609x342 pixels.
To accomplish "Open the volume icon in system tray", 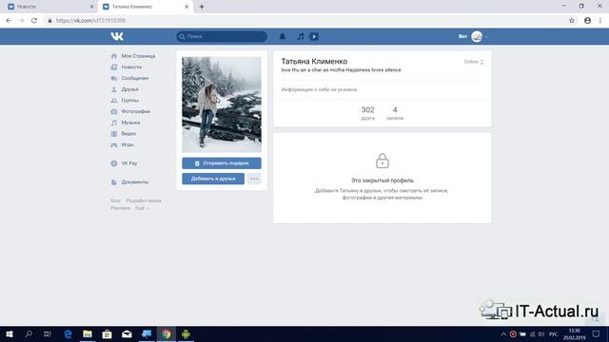I will point(541,334).
